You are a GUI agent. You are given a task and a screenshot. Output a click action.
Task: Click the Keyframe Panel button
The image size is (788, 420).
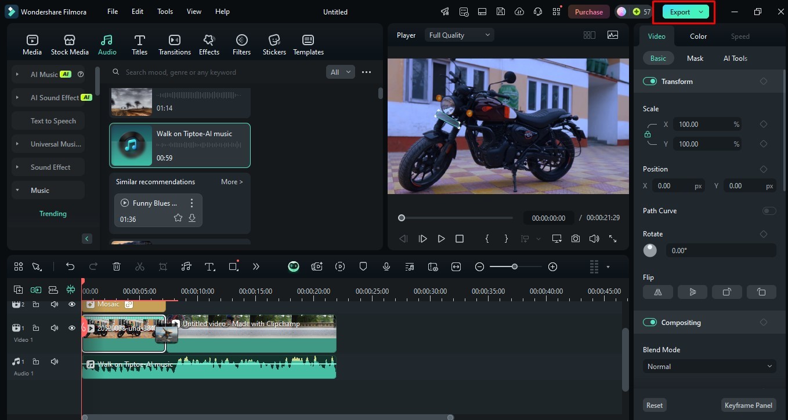coord(748,405)
